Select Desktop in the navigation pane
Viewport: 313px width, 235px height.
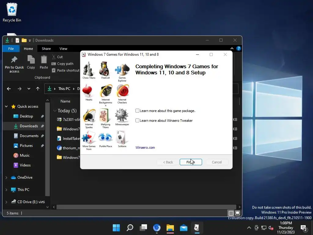pos(26,116)
